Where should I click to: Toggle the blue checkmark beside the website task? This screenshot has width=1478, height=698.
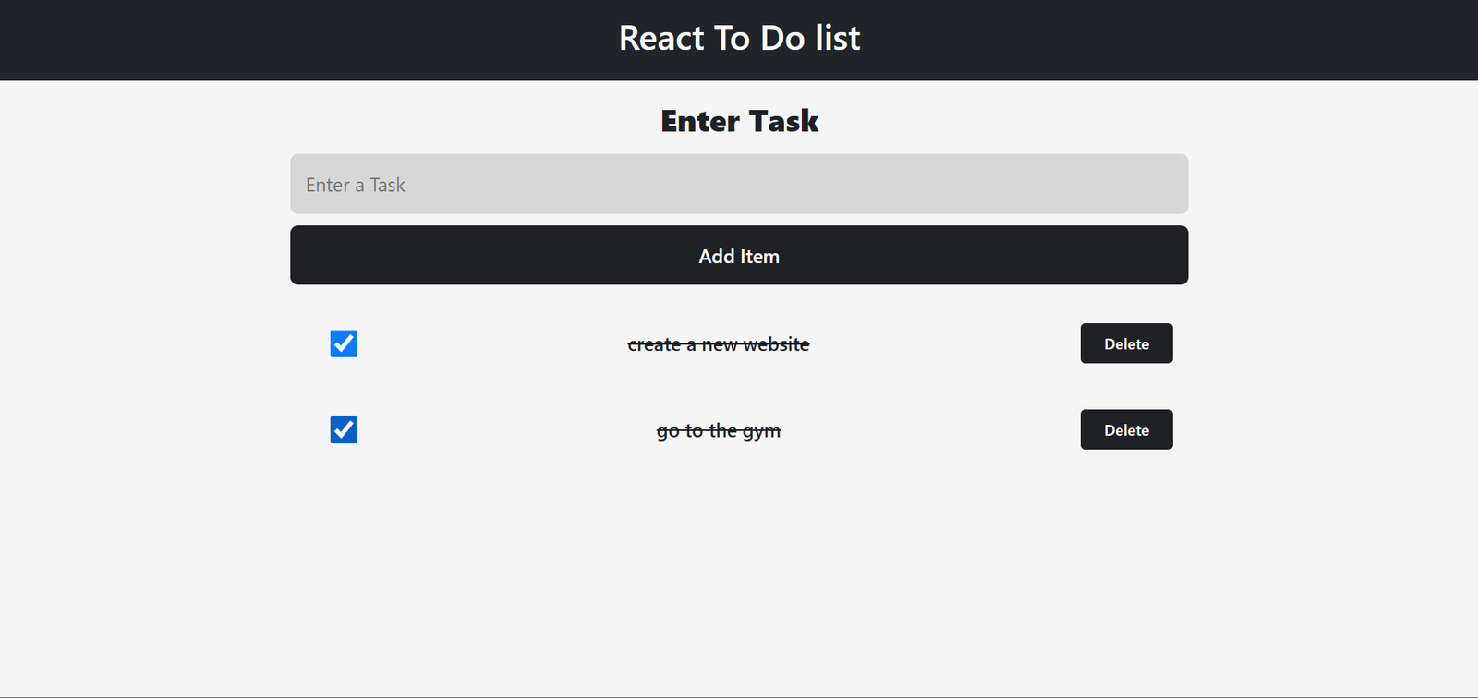click(x=344, y=343)
